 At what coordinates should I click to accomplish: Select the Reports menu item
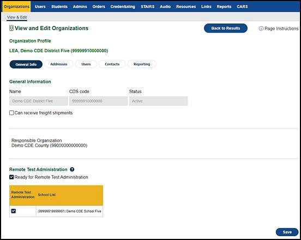224,7
